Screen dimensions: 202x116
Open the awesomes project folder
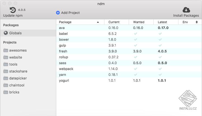coord(18,50)
